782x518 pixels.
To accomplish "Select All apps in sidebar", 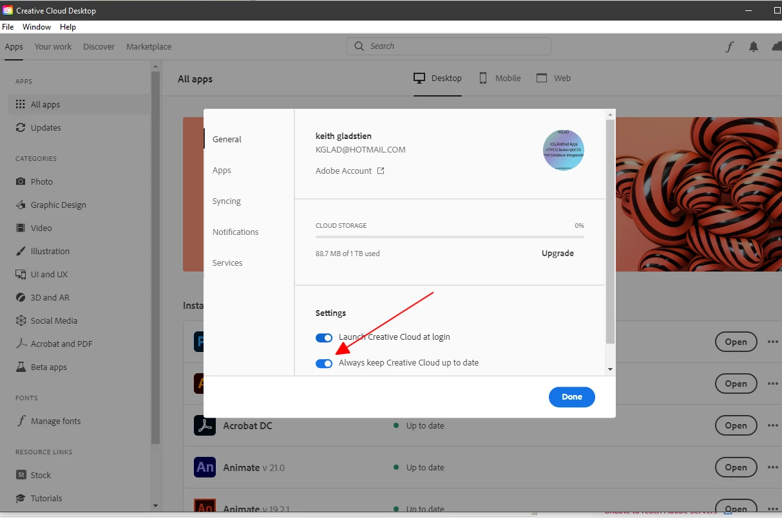I will click(79, 104).
